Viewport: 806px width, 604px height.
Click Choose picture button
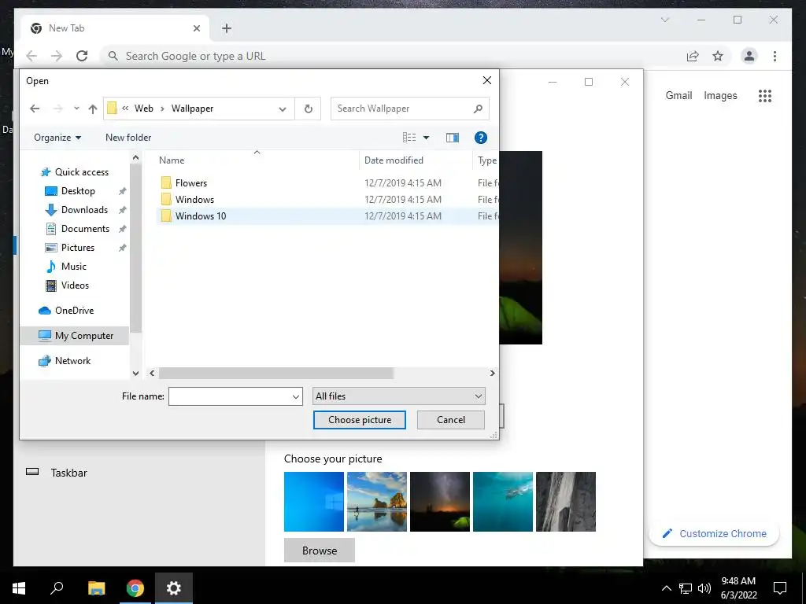coord(359,420)
